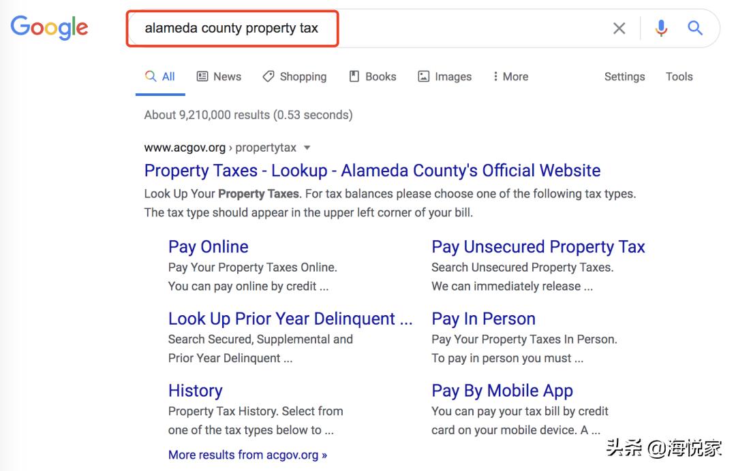Viewport: 736px width, 471px height.
Task: Open the Pay Online sitelink
Action: (208, 246)
